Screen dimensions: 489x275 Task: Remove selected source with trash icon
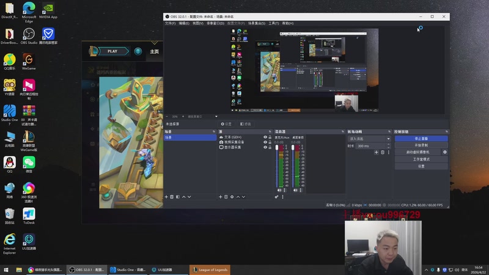pos(226,197)
